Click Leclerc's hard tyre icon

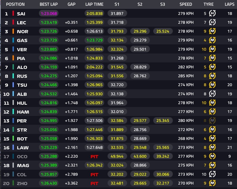pos(212,22)
